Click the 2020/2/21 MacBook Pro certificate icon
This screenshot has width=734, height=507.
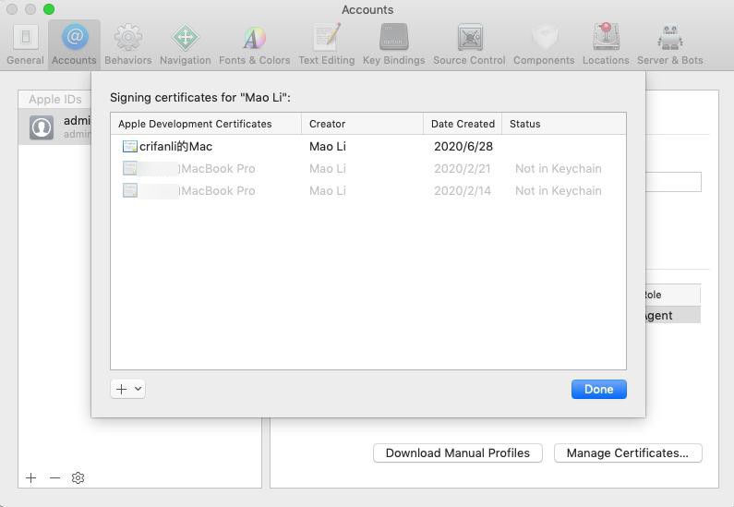point(129,168)
